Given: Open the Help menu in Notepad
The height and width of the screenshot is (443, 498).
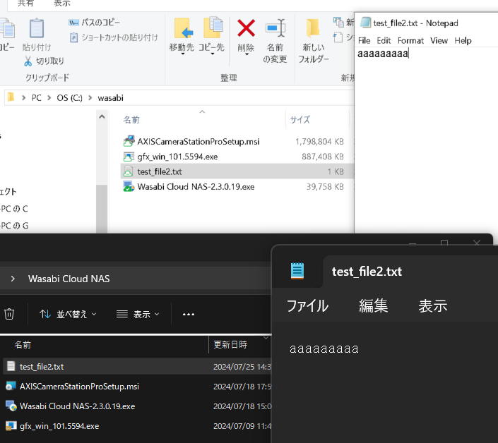Looking at the screenshot, I should click(463, 41).
